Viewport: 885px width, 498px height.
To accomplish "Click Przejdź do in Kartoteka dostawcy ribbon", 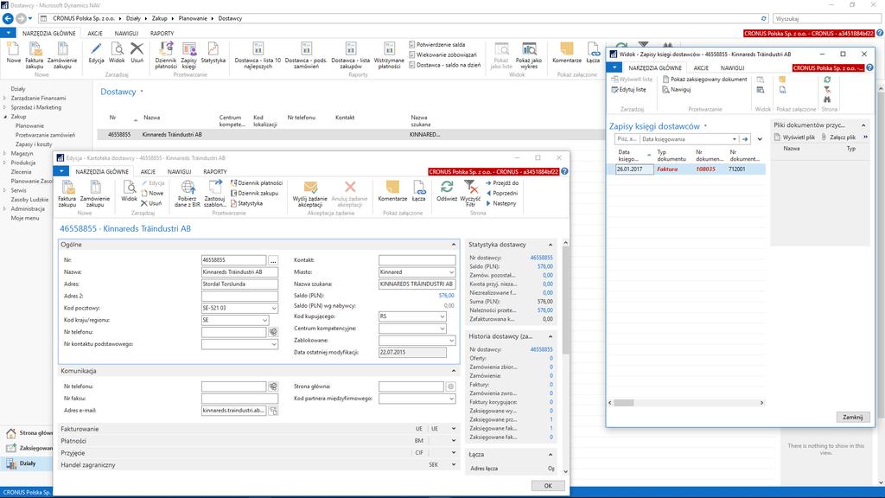I will tap(502, 183).
